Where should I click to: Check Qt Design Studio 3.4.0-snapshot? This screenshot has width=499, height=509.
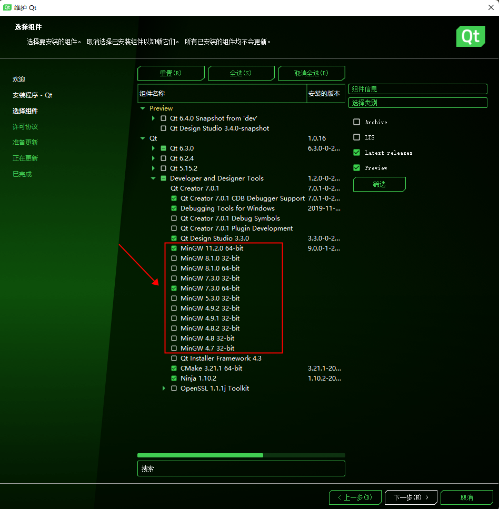[x=164, y=128]
